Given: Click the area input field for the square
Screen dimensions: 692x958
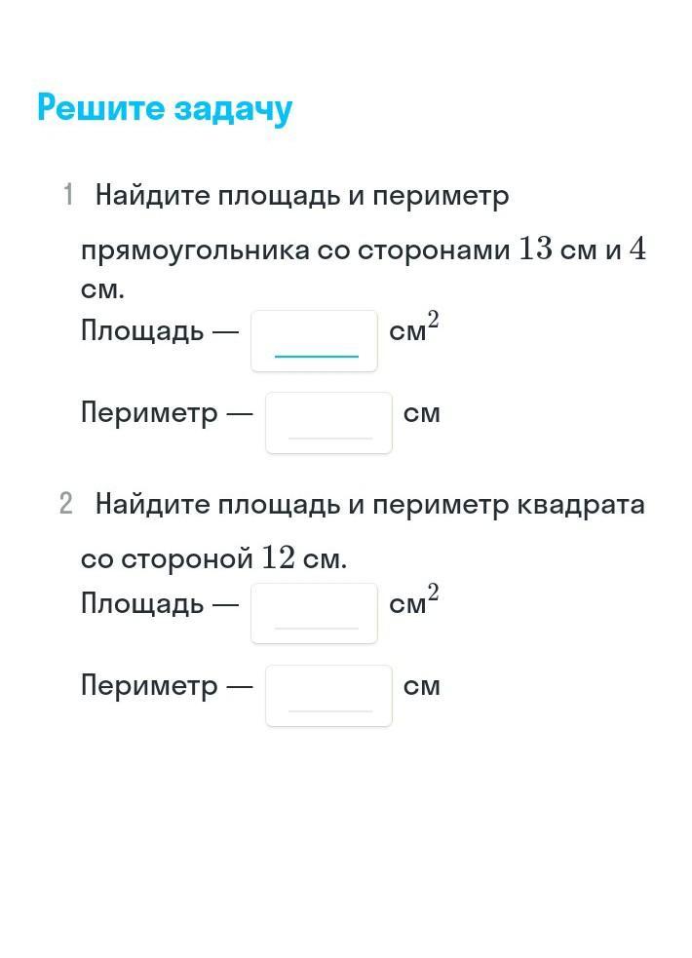Looking at the screenshot, I should (314, 613).
